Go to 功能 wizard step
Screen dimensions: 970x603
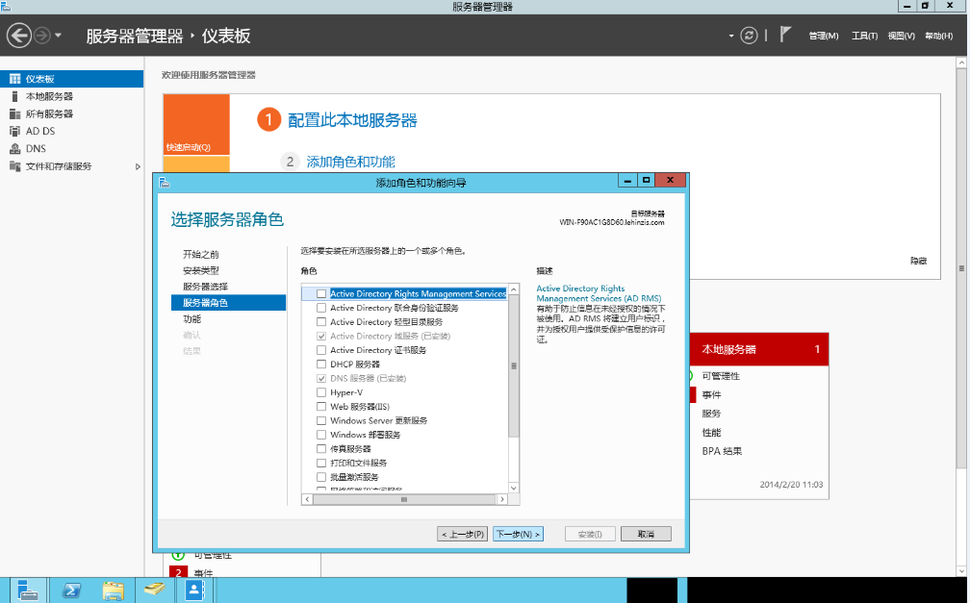[191, 318]
